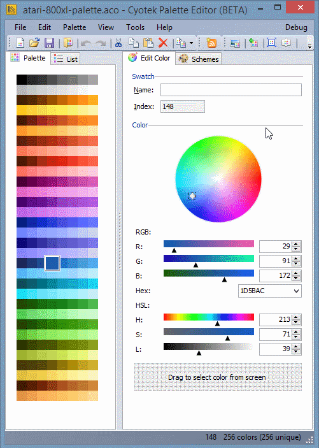This screenshot has height=448, width=319.
Task: Switch to the List tab
Action: pyautogui.click(x=66, y=59)
